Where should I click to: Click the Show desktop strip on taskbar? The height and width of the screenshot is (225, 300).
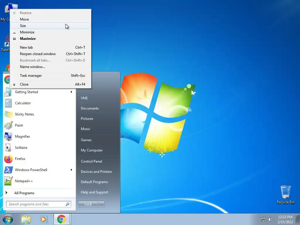coord(298,219)
